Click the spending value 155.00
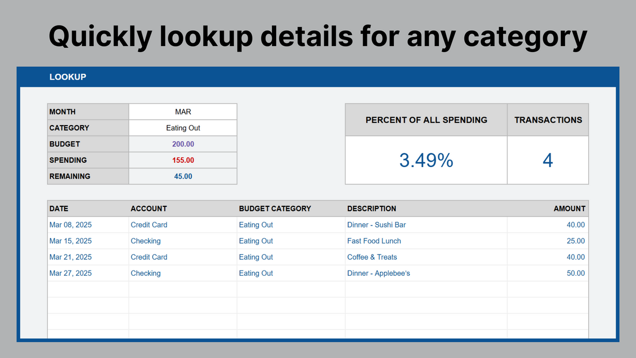 pyautogui.click(x=183, y=160)
